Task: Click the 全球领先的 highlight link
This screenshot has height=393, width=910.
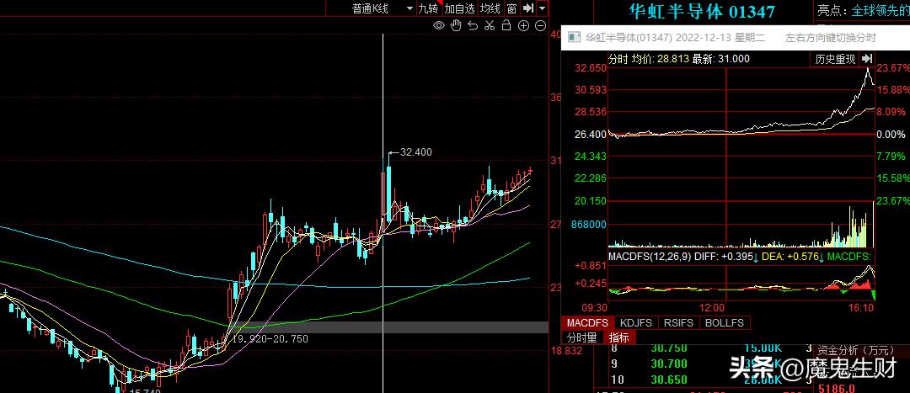Action: 879,10
